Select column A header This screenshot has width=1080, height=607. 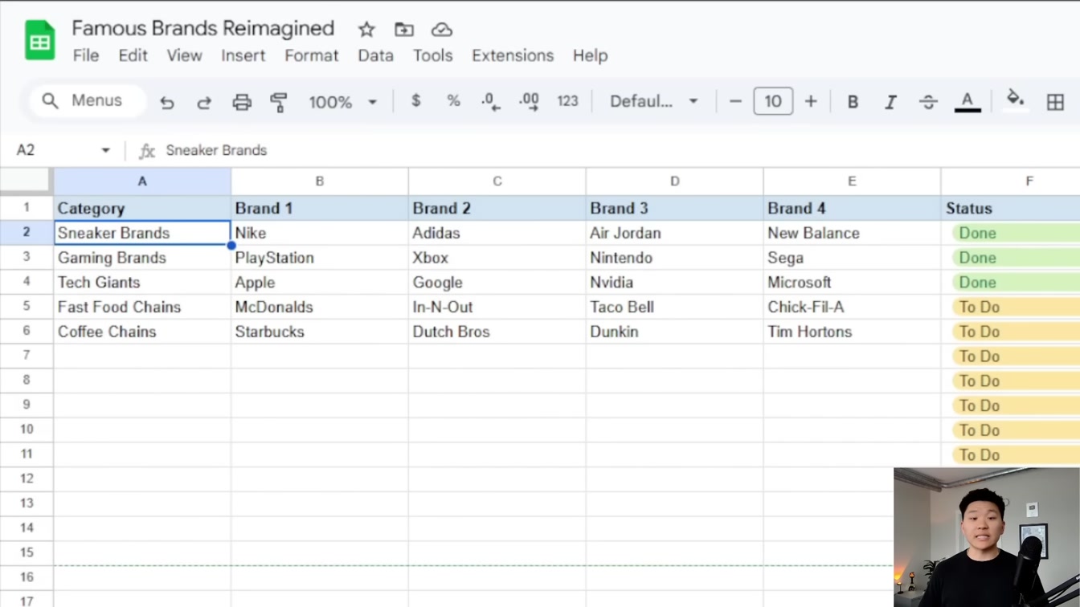point(142,181)
